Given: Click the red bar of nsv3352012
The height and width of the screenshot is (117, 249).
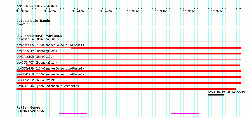Looking at the screenshot, I should pyautogui.click(x=129, y=83).
